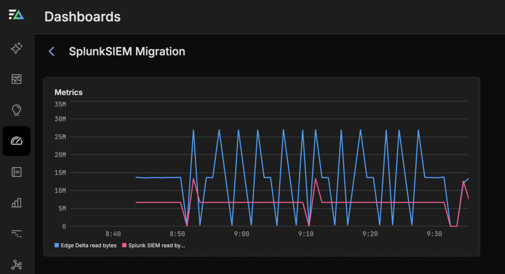Select the Metrics panel heading
The width and height of the screenshot is (505, 274).
click(x=69, y=92)
